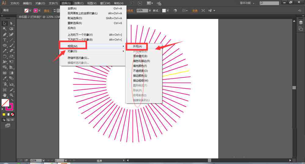
Task: Select the Eraser tool
Action: [x=12, y=51]
